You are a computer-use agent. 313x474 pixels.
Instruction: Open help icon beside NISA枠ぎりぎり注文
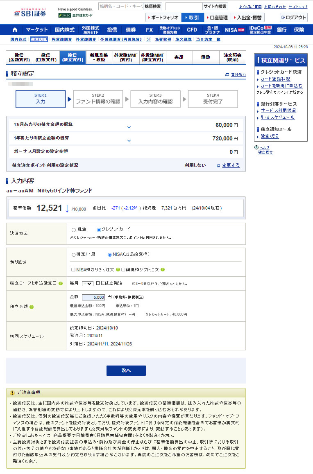[118, 270]
